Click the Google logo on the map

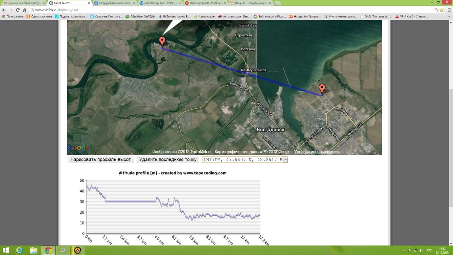pyautogui.click(x=78, y=148)
